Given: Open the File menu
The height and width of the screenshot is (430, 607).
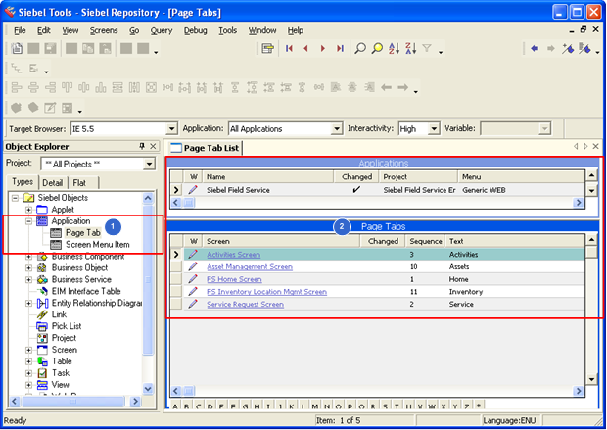Looking at the screenshot, I should 20,30.
